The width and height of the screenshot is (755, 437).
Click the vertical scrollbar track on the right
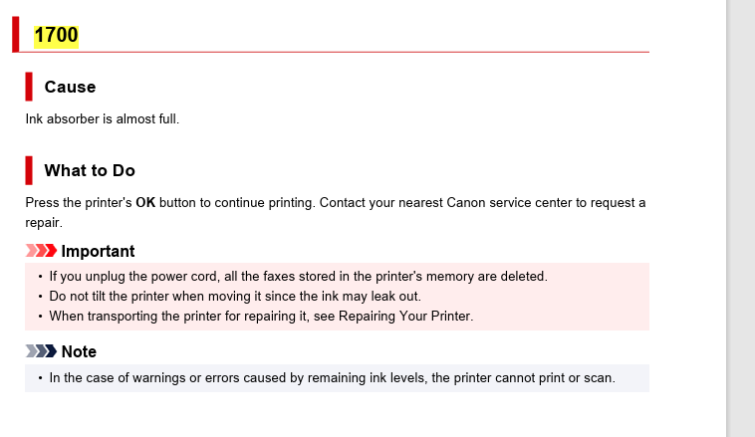pyautogui.click(x=741, y=219)
